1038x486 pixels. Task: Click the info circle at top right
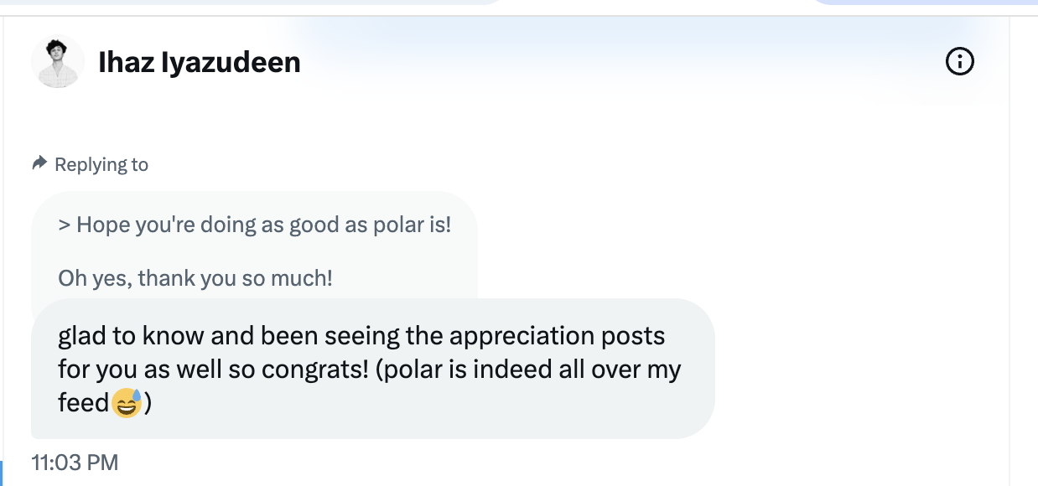[959, 61]
